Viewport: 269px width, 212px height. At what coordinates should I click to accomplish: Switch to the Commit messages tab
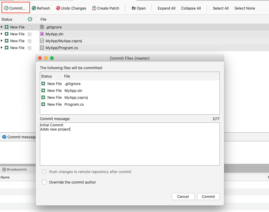click(18, 137)
